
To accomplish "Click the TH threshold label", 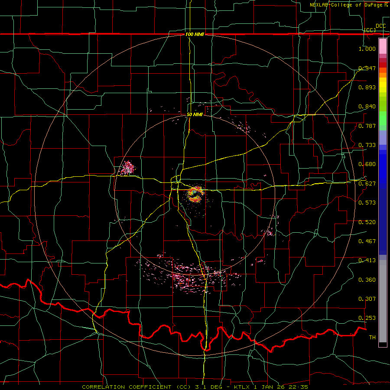I will (372, 338).
